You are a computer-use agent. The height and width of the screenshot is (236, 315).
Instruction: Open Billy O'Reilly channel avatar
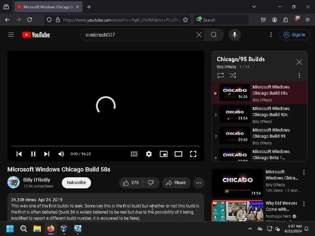click(x=14, y=182)
